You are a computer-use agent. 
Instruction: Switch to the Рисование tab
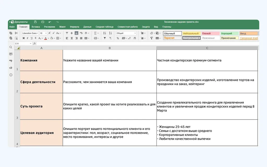pyautogui.click(x=50, y=27)
